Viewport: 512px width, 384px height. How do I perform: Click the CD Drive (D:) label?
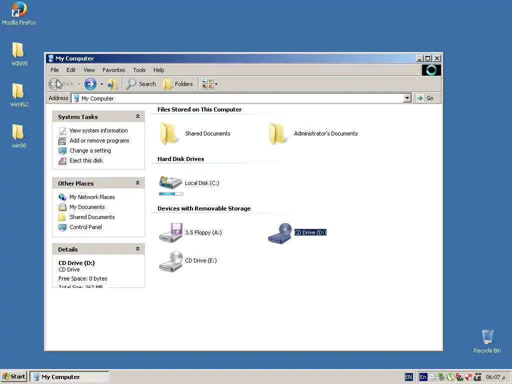pos(310,232)
